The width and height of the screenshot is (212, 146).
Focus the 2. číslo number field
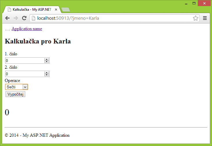tap(27, 74)
